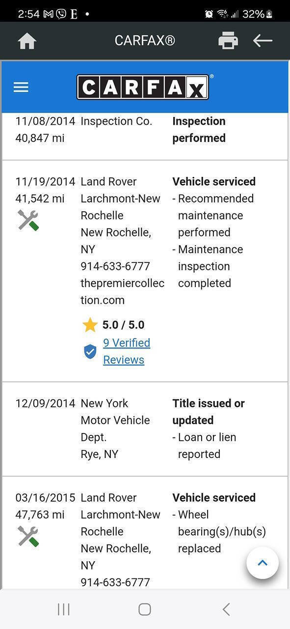This screenshot has width=290, height=629.
Task: Open the hamburger menu in blue header
Action: (21, 87)
